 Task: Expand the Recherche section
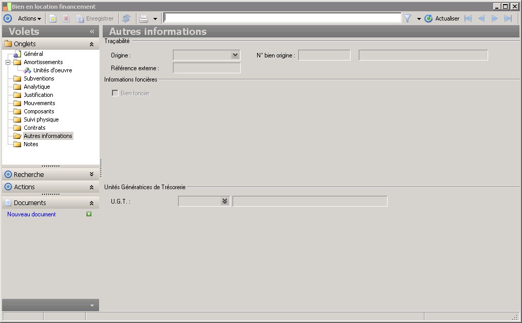pos(91,174)
